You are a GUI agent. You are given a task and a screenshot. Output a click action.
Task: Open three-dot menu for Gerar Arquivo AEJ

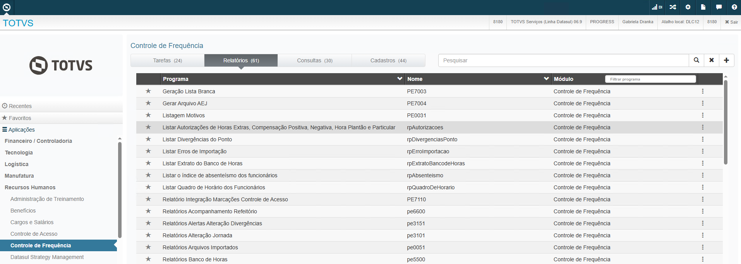pos(703,103)
